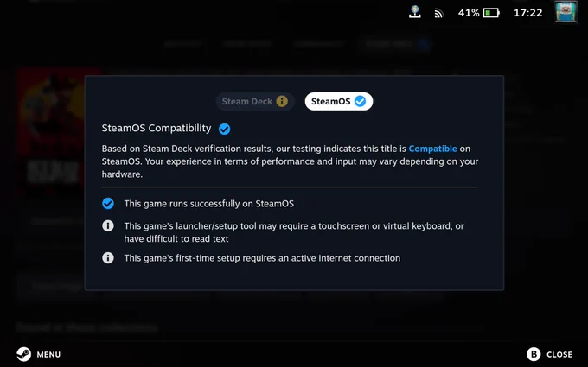The height and width of the screenshot is (367, 588).
Task: Click the B button glyph
Action: (x=534, y=354)
